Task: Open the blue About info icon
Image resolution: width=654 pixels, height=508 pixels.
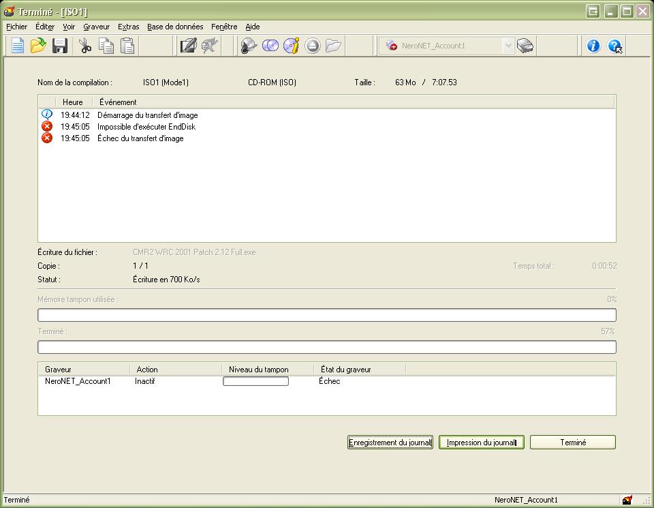Action: [593, 46]
